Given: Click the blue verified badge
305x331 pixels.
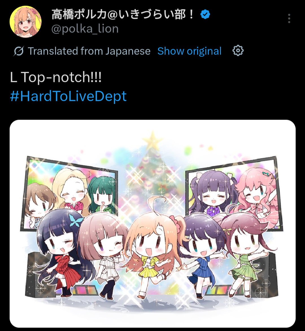Looking at the screenshot, I should [x=205, y=14].
